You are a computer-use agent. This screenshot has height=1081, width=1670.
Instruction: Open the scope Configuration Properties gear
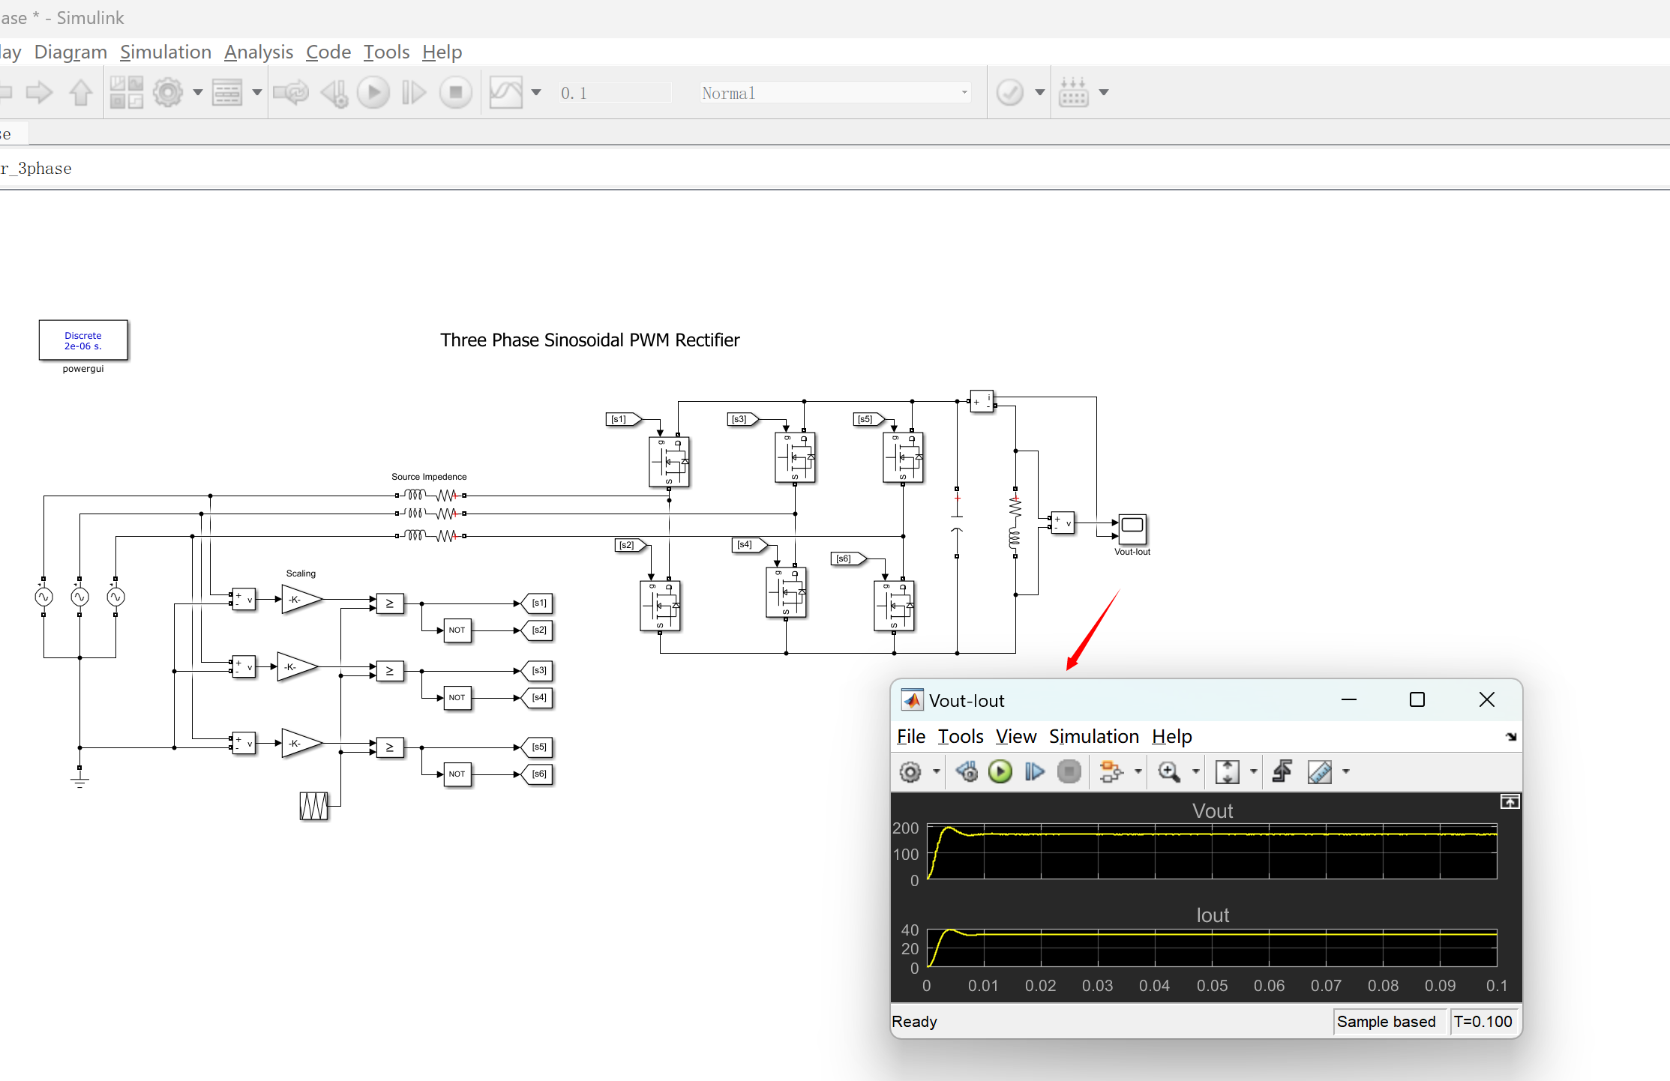(x=910, y=771)
